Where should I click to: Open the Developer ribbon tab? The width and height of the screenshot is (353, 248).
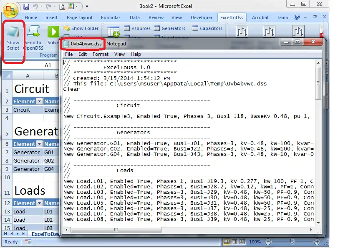point(202,18)
